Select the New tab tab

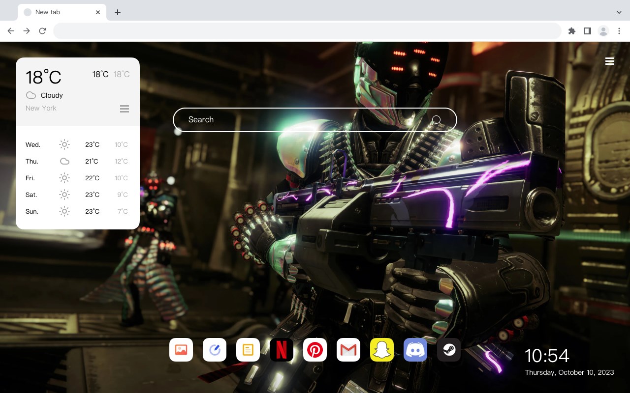(x=62, y=12)
